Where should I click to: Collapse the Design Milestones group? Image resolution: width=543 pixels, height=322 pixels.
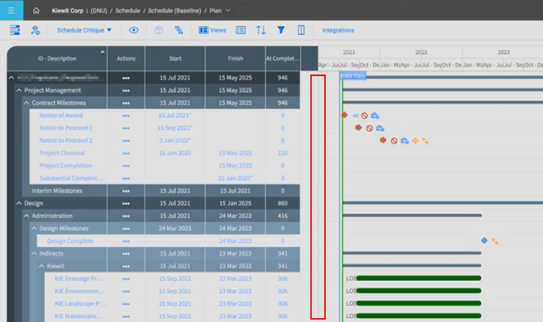34,228
